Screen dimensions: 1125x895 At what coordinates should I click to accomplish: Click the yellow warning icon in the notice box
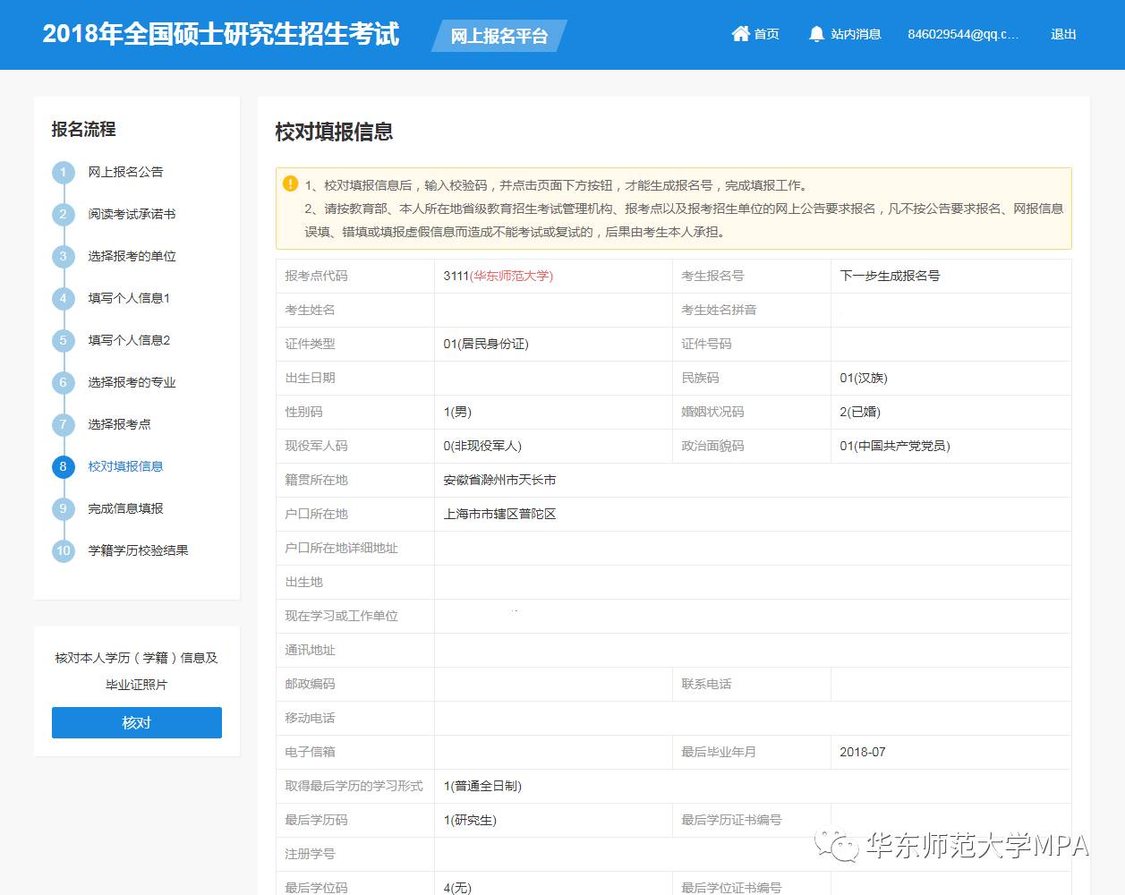click(289, 183)
